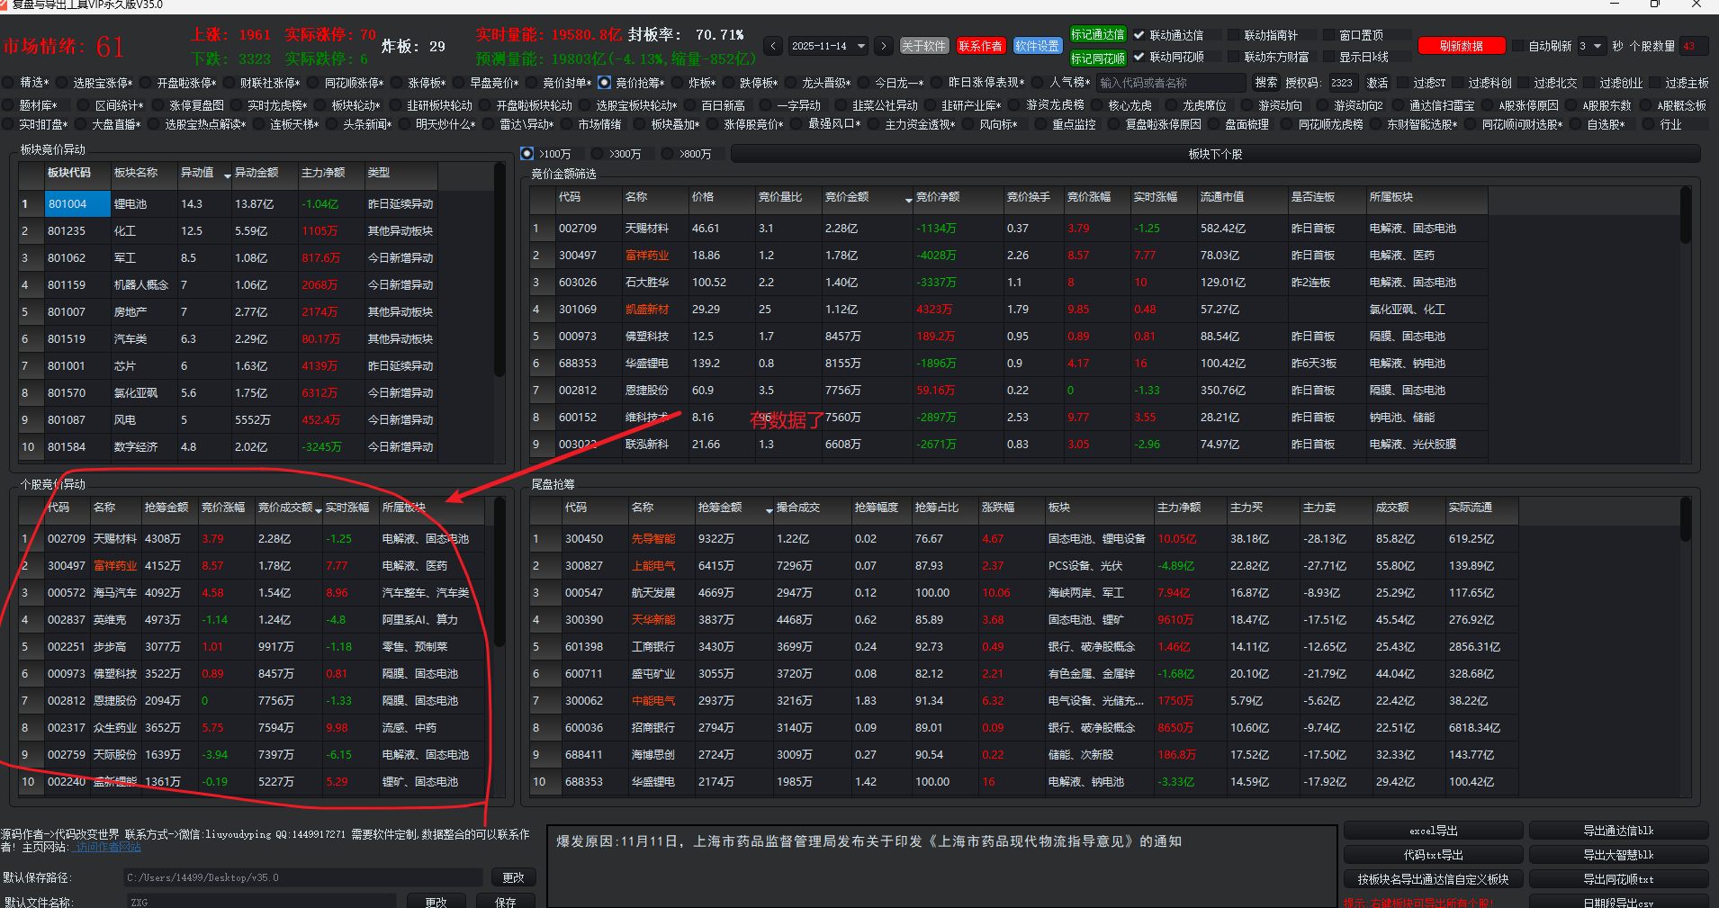
Task: Select the 龙头晋级 radio option
Action: [x=791, y=83]
